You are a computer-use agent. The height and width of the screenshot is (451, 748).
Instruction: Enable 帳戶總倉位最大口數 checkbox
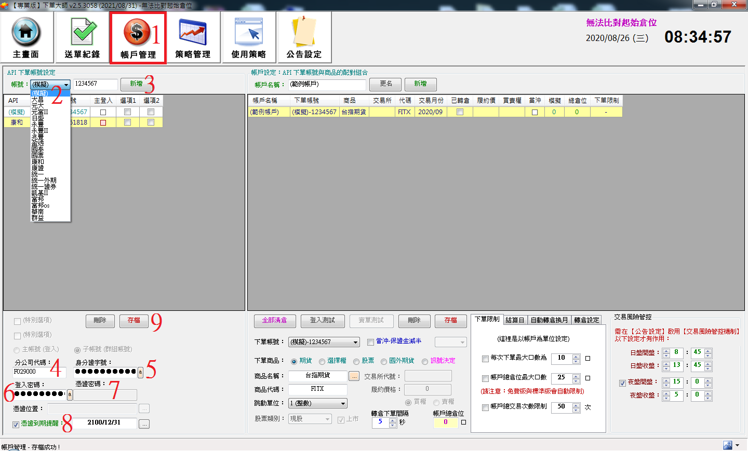tap(485, 378)
